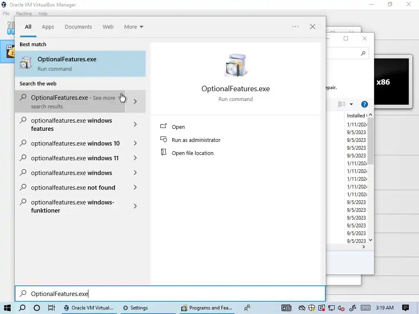This screenshot has height=314, width=419.
Task: Click VirtualBox Tools icon in sidebar
Action: point(11,28)
